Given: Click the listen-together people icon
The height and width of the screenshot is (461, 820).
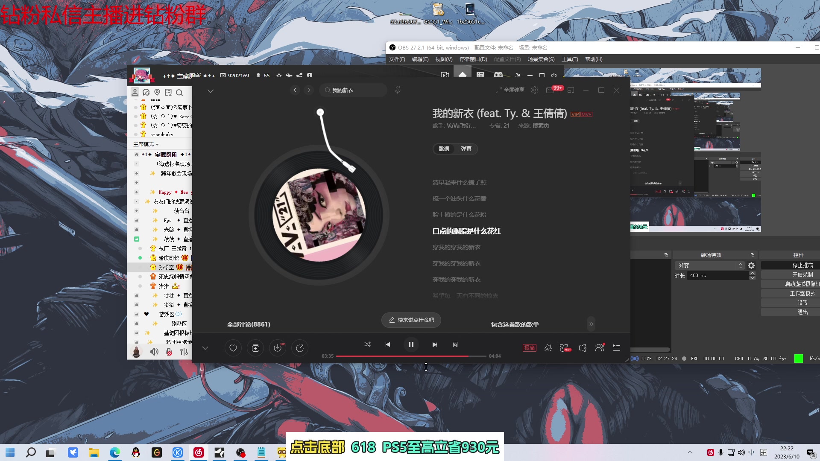Looking at the screenshot, I should (x=600, y=348).
